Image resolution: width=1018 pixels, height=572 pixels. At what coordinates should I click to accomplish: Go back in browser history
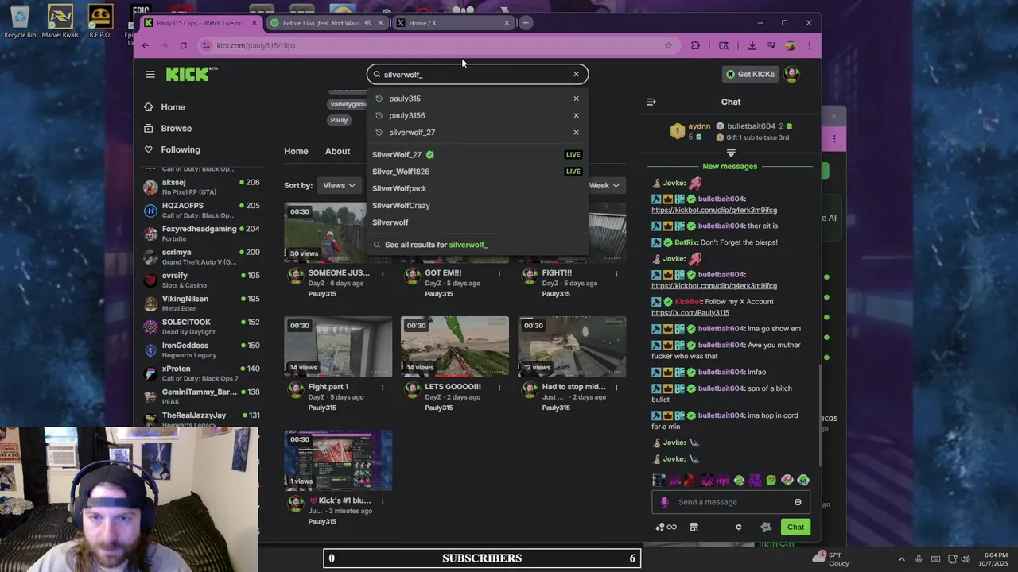146,45
